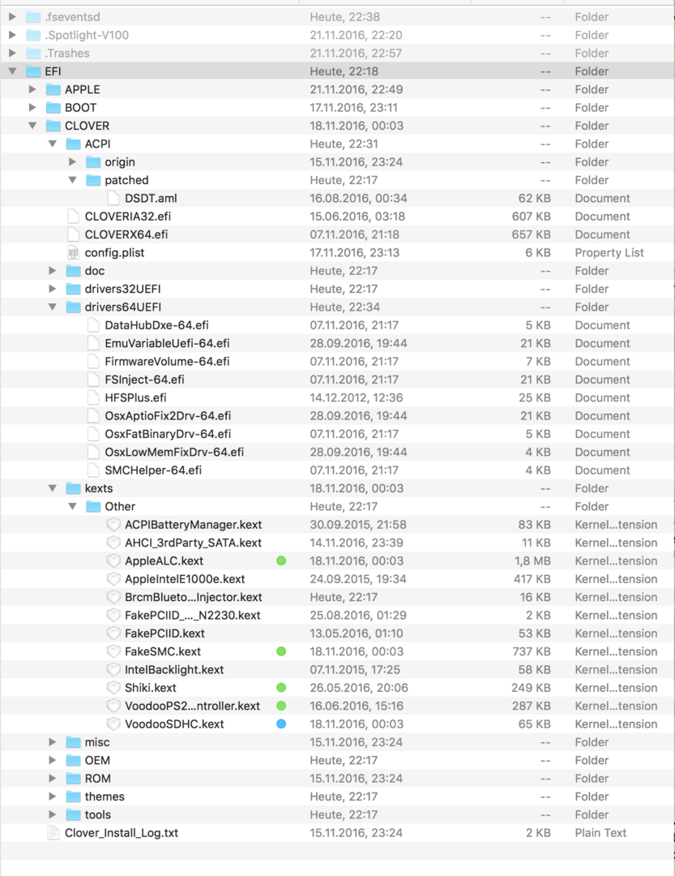
Task: Expand the APPLE folder
Action: click(x=32, y=89)
